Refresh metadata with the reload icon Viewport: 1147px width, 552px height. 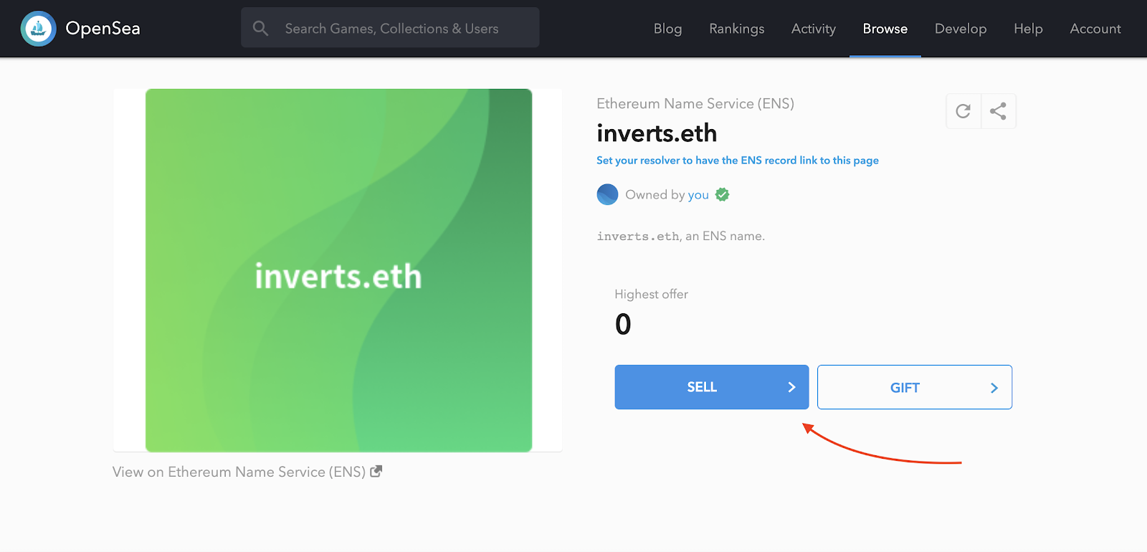point(963,111)
